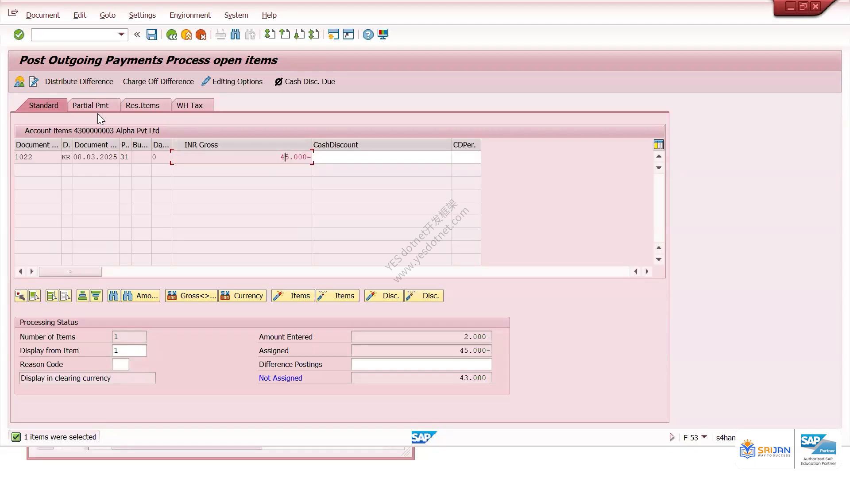Click the green checkmark Enter icon
Screen dimensions: 850x478
coord(19,35)
